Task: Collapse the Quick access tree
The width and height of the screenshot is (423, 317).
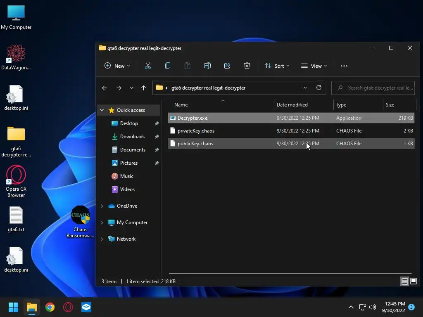Action: (102, 110)
